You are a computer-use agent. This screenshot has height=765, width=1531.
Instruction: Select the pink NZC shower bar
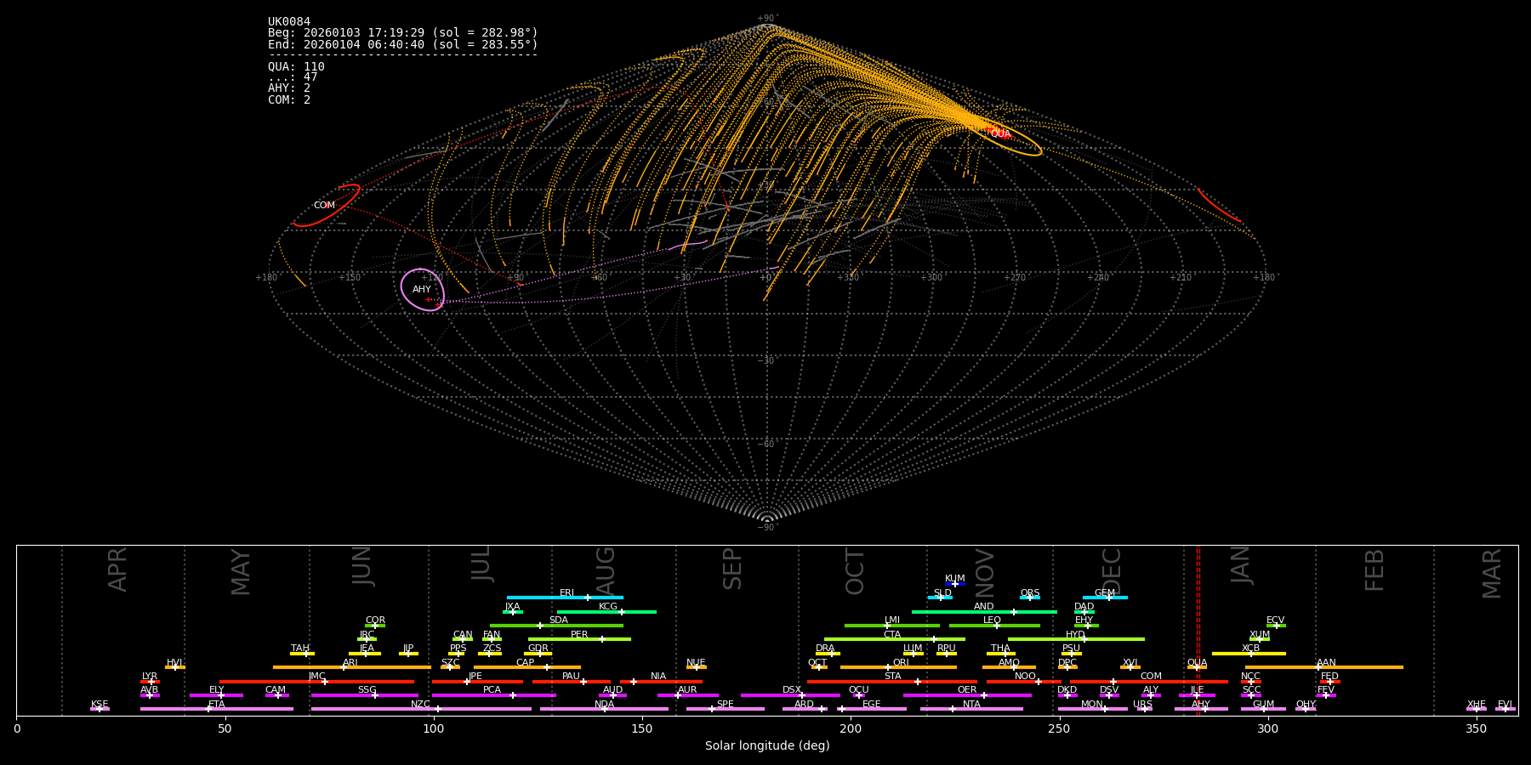(421, 709)
